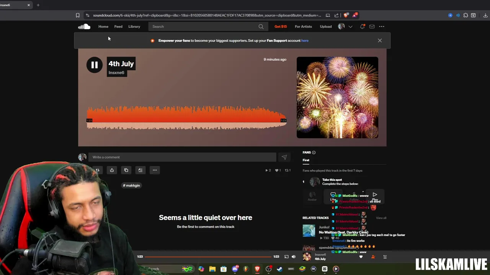The width and height of the screenshot is (490, 275).
Task: Open Discord from the taskbar
Action: click(235, 269)
